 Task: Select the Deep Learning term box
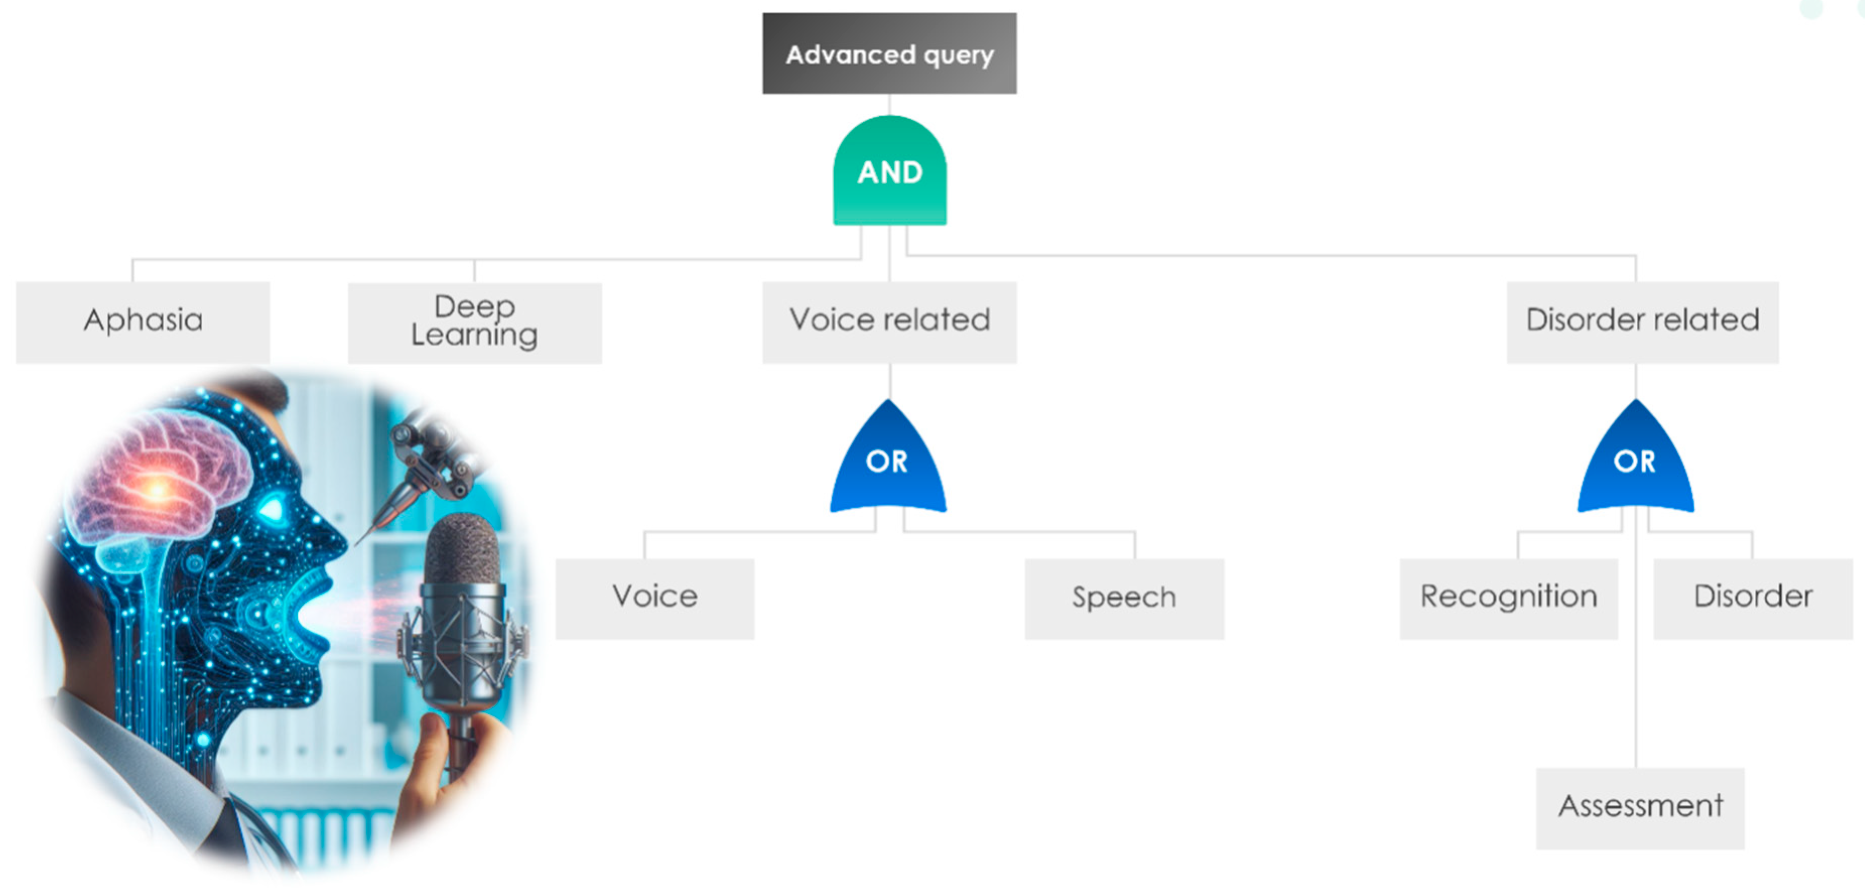(x=474, y=321)
